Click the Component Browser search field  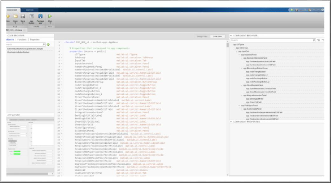click(x=271, y=40)
